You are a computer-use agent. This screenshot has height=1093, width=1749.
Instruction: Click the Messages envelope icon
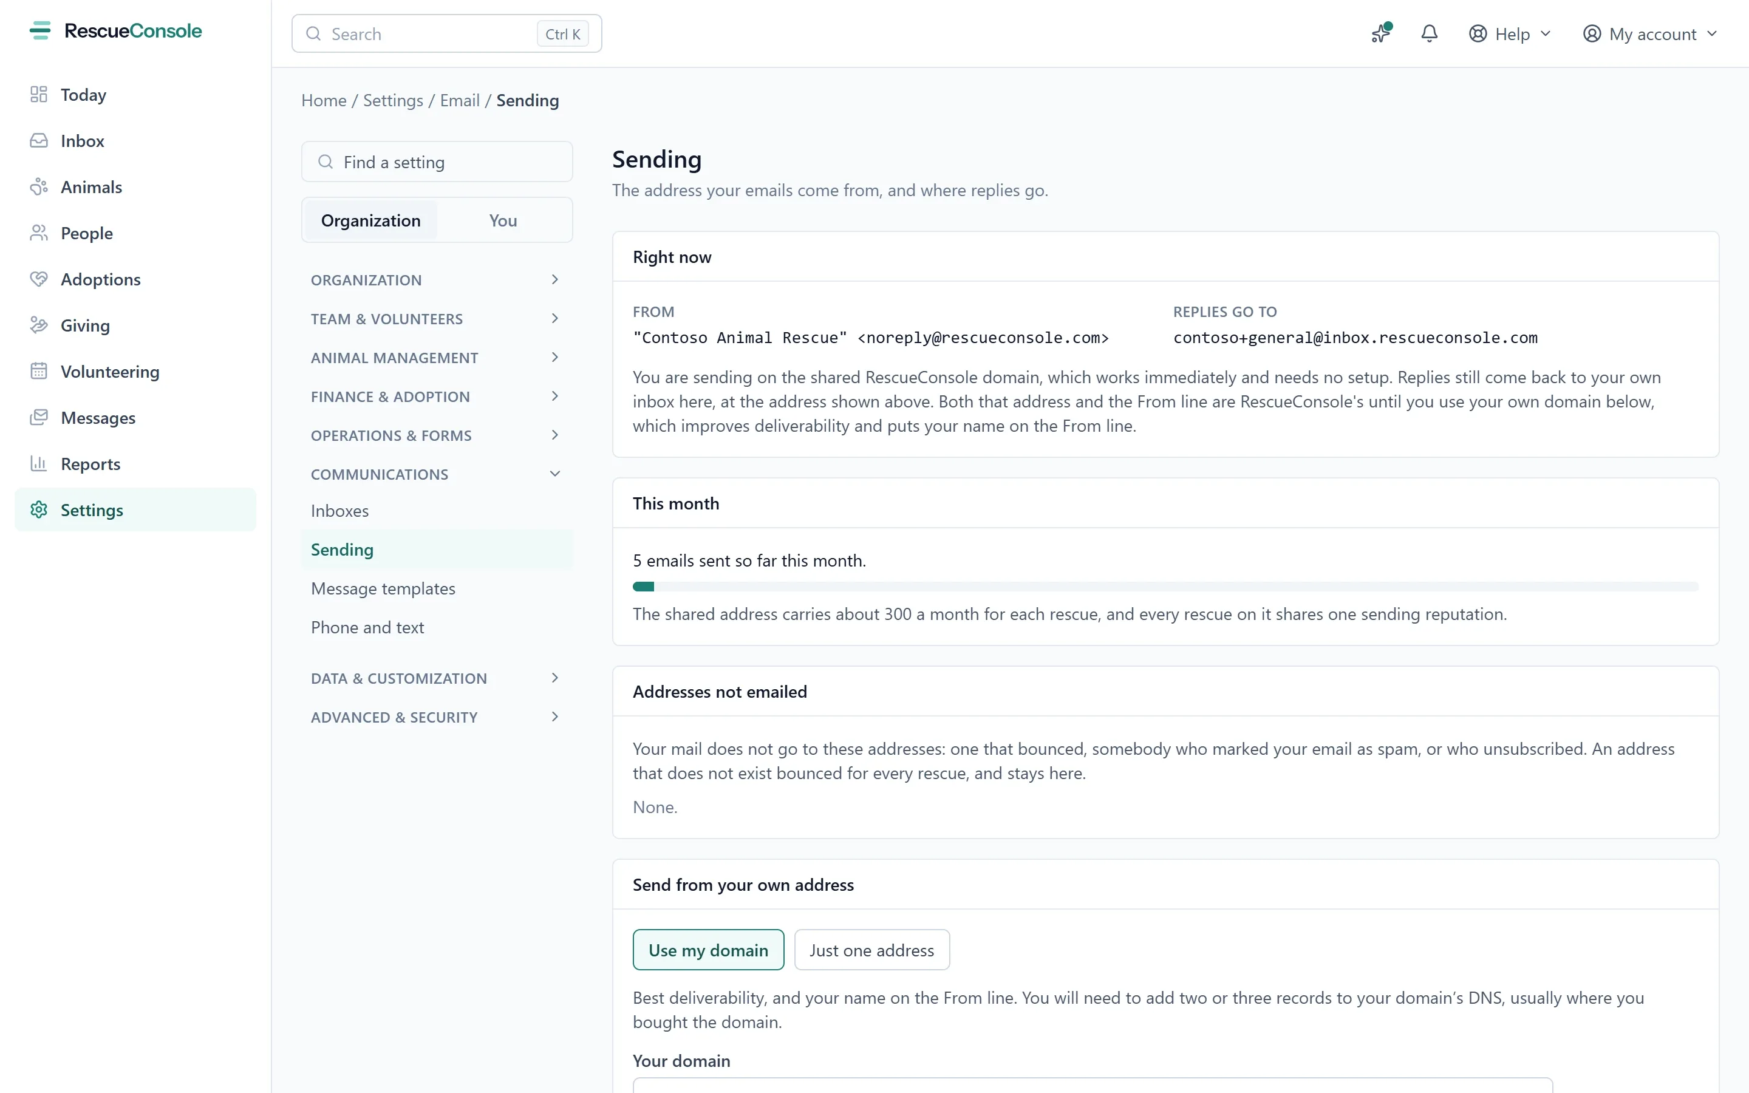pos(39,418)
